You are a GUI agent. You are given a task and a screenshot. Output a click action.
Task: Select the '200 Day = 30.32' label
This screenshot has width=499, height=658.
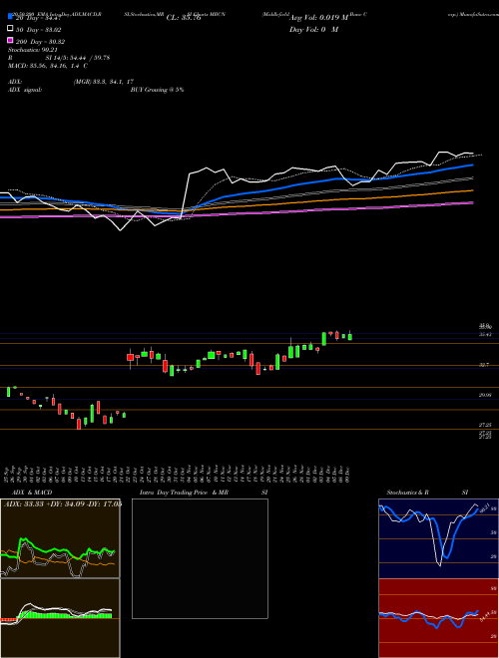[x=41, y=42]
